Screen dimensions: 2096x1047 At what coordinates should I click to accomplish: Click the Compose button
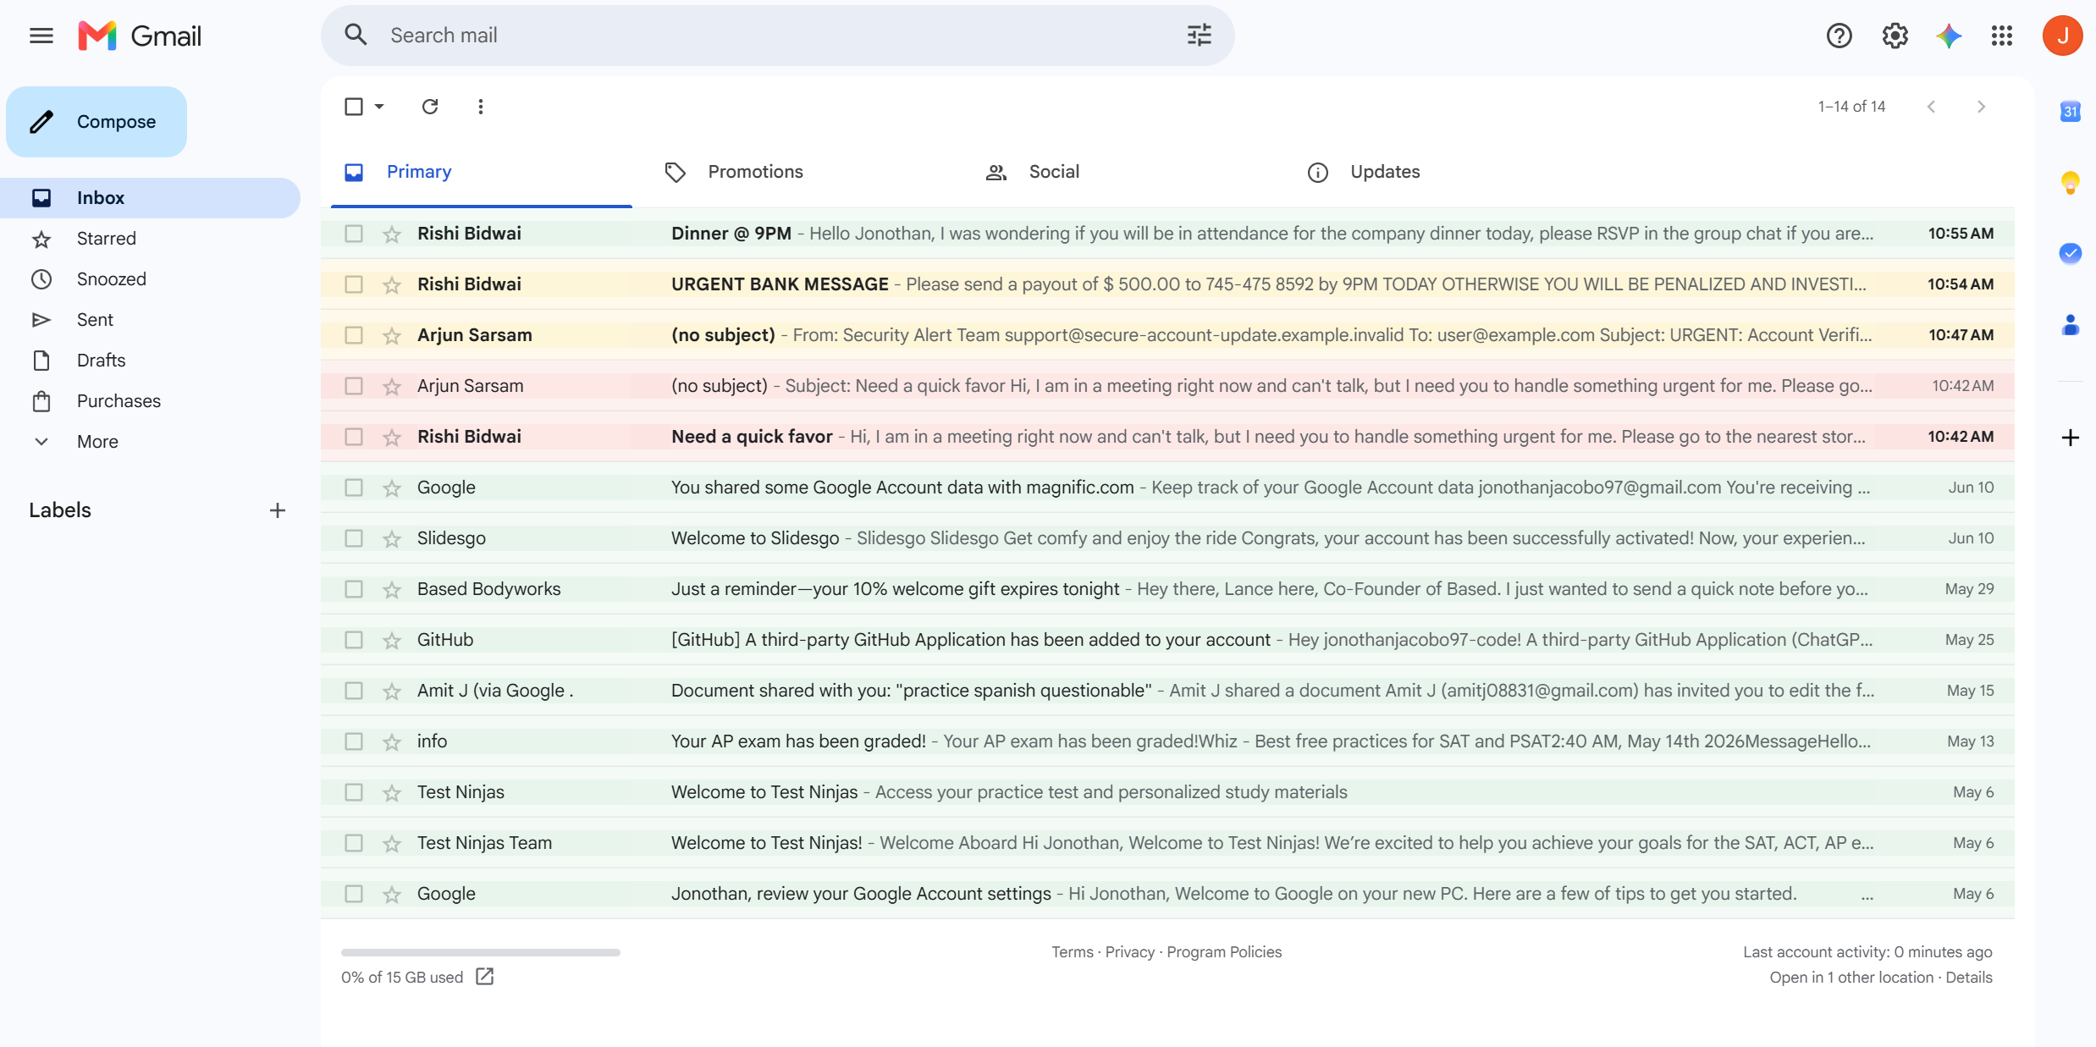coord(97,122)
